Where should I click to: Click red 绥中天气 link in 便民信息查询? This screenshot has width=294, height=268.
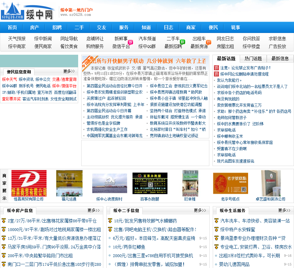coord(9,79)
